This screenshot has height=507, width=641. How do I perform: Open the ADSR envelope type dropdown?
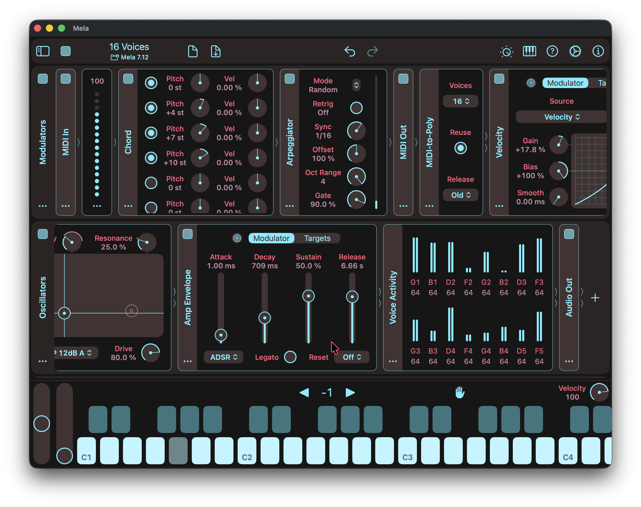pos(224,357)
